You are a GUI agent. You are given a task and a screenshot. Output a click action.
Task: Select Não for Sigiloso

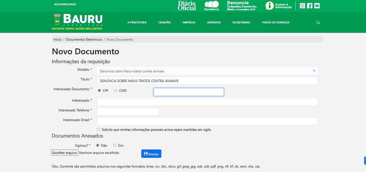coord(98,145)
